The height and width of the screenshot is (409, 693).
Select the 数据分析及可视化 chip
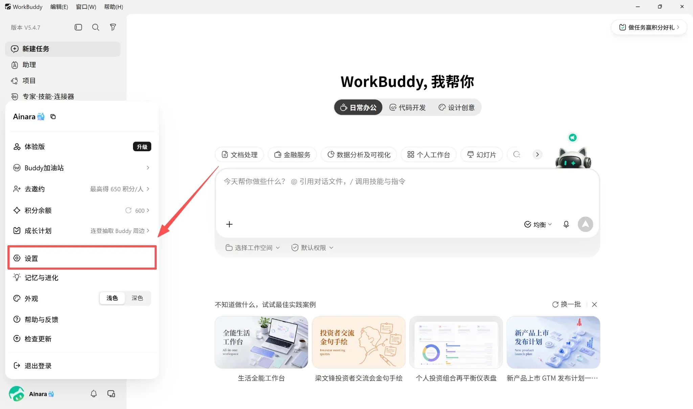[x=359, y=155]
